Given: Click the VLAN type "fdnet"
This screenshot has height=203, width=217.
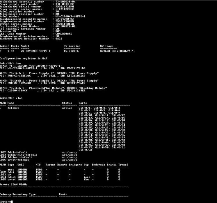Looking at the screenshot, I should pyautogui.click(x=12, y=177).
